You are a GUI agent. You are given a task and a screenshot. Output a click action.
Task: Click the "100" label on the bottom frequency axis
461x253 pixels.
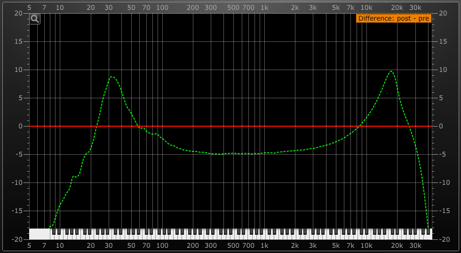(x=162, y=245)
